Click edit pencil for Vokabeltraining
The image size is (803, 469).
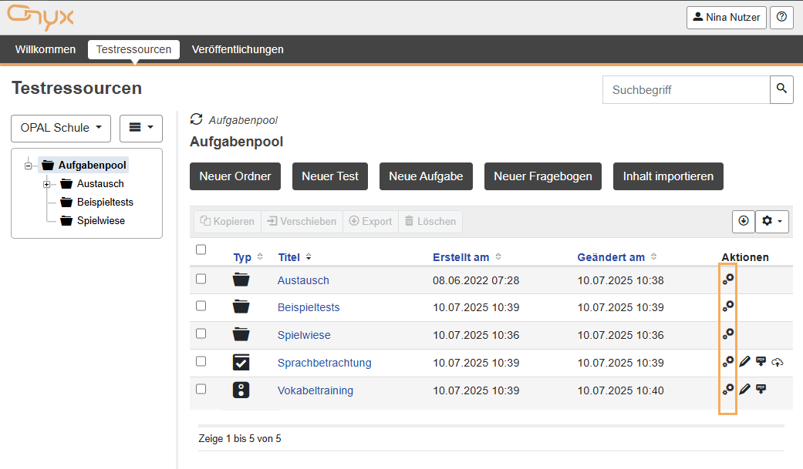[x=744, y=390]
